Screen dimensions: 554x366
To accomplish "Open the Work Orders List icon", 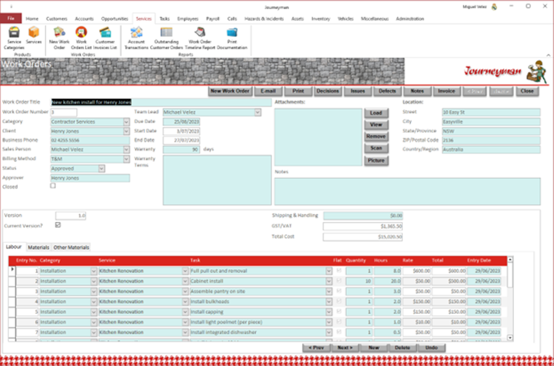I will (81, 33).
